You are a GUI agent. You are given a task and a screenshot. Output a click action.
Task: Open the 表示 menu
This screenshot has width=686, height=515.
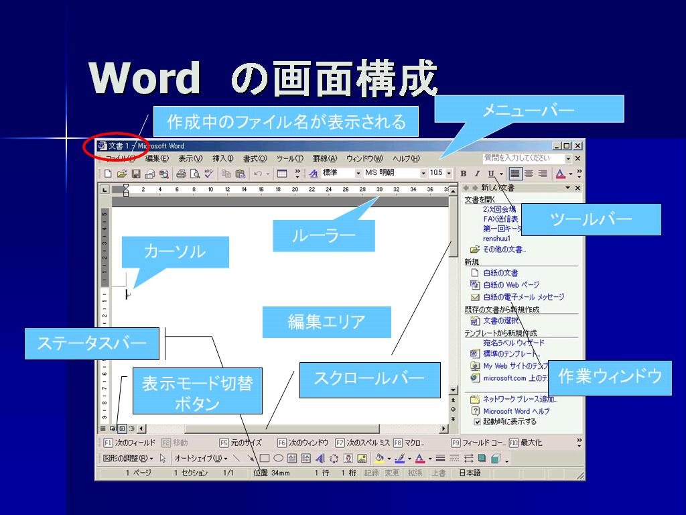pos(190,158)
